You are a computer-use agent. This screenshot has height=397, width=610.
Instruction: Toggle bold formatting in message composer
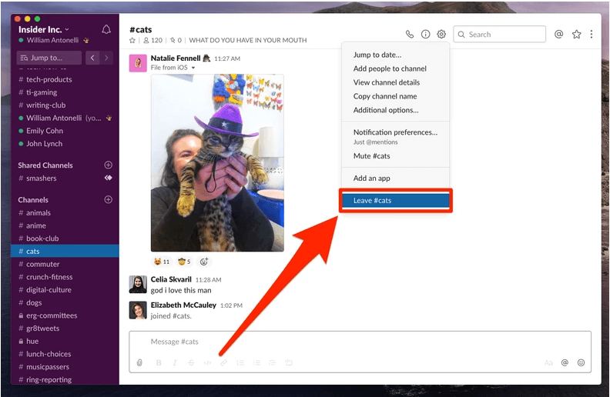(159, 362)
